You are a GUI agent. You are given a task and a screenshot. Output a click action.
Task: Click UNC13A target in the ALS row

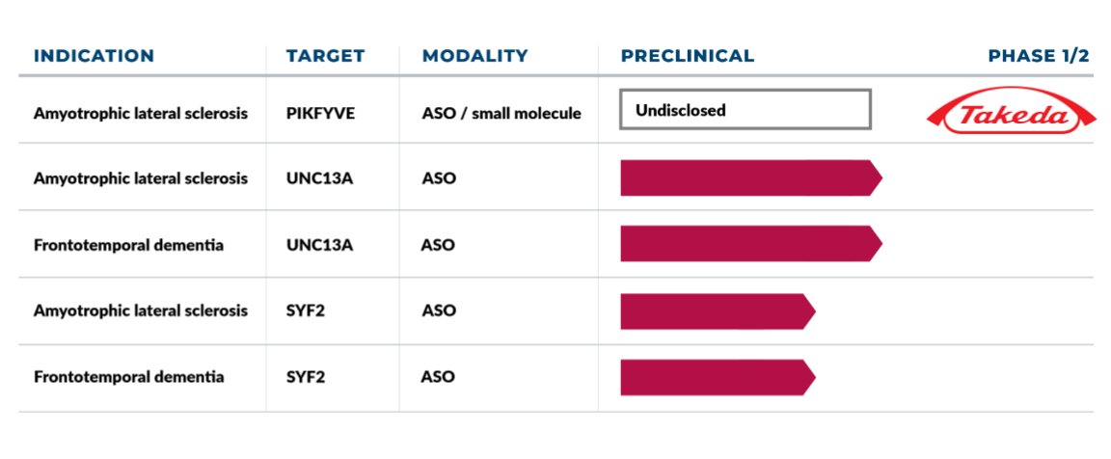(319, 178)
